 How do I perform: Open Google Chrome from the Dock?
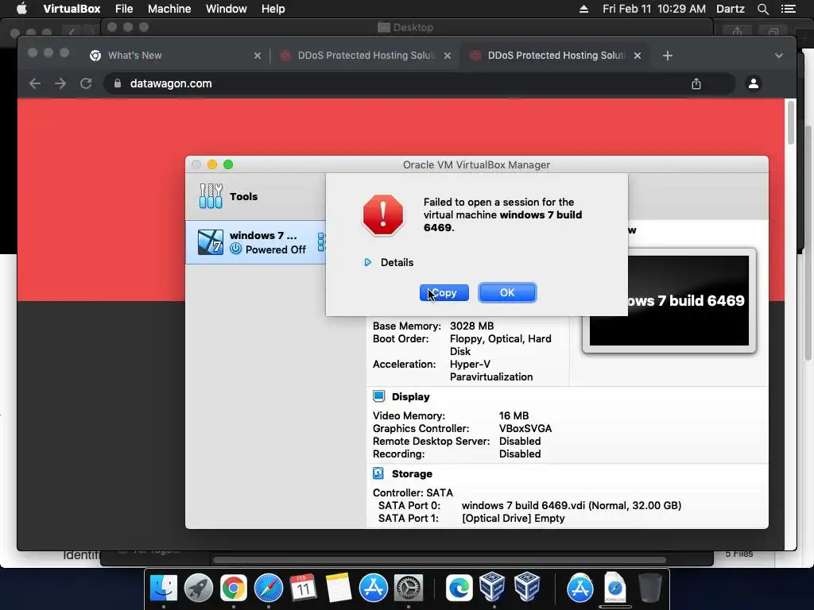coord(233,587)
